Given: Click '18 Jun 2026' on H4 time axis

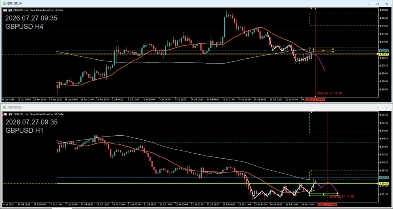Looking at the screenshot, I should point(7,99).
